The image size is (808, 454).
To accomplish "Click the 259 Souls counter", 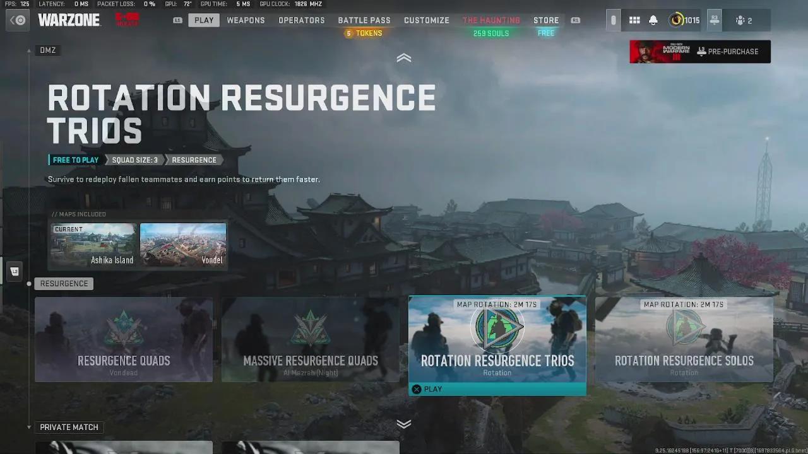I will 491,33.
